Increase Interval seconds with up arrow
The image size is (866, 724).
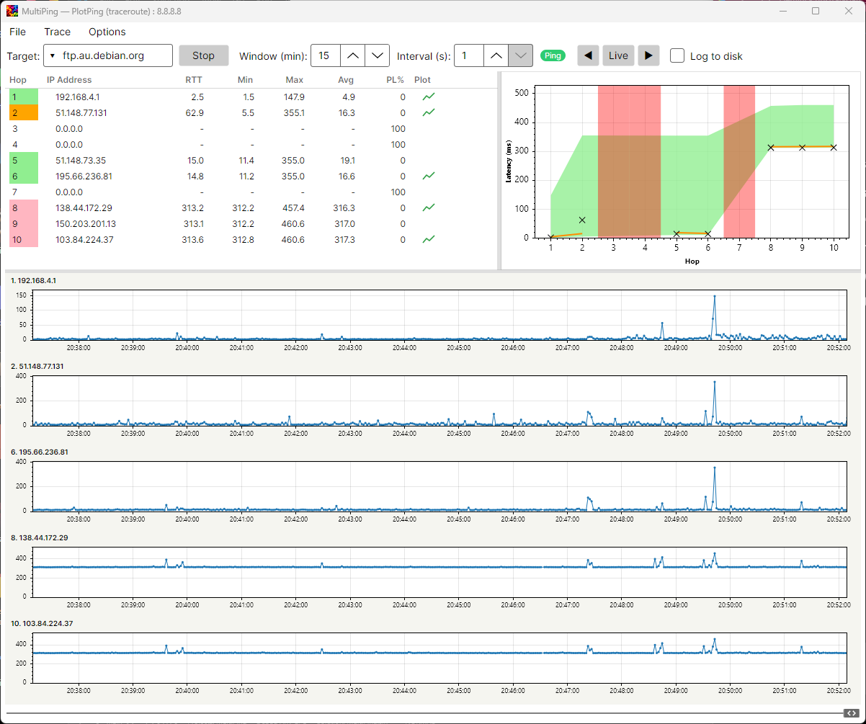[496, 55]
